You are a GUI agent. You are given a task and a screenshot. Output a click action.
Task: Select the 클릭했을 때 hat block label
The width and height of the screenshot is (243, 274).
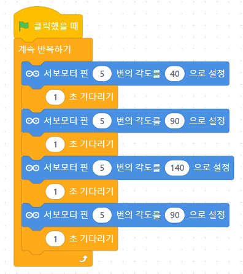point(56,26)
